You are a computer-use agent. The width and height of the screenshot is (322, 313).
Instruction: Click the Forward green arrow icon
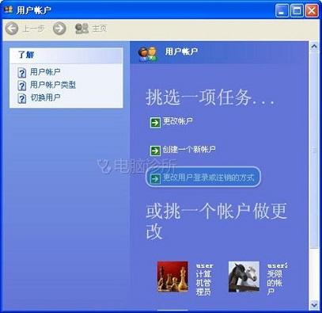pyautogui.click(x=59, y=29)
